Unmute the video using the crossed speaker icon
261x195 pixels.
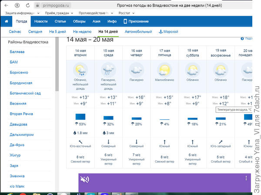click(x=85, y=179)
